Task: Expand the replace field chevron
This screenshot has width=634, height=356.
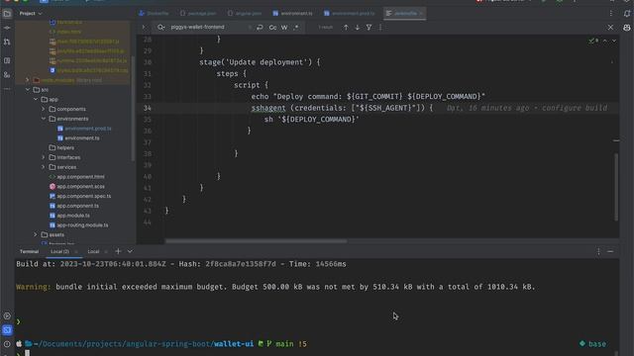Action: tap(143, 27)
